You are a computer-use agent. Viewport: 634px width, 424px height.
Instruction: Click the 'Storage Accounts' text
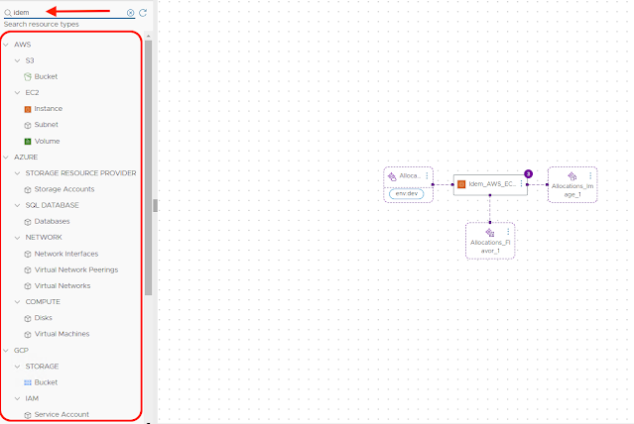click(64, 189)
